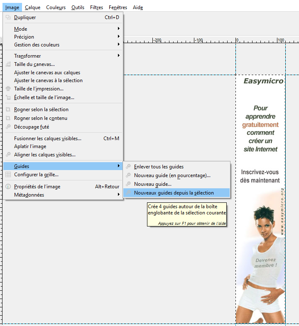
Task: Choose Enlever tous les guides
Action: point(177,167)
